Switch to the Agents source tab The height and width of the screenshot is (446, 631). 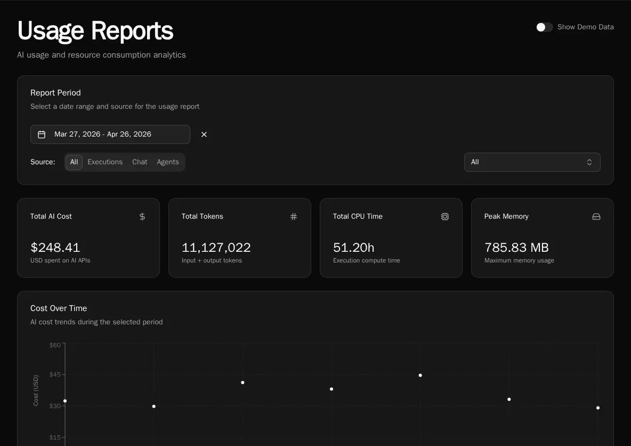[167, 162]
